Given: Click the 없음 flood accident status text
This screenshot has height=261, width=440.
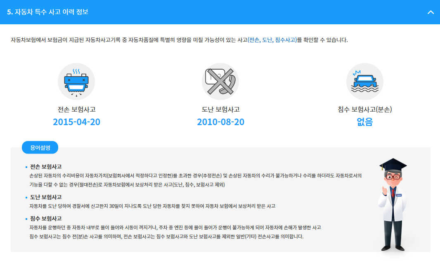Looking at the screenshot, I should click(x=364, y=121).
